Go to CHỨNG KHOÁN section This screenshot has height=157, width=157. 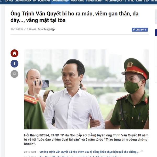click(23, 1)
